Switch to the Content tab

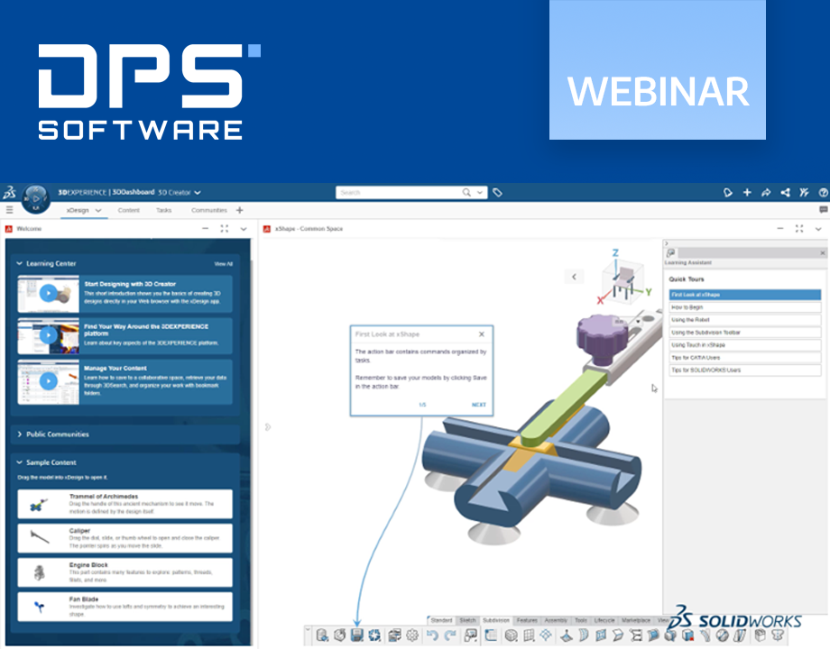(128, 210)
